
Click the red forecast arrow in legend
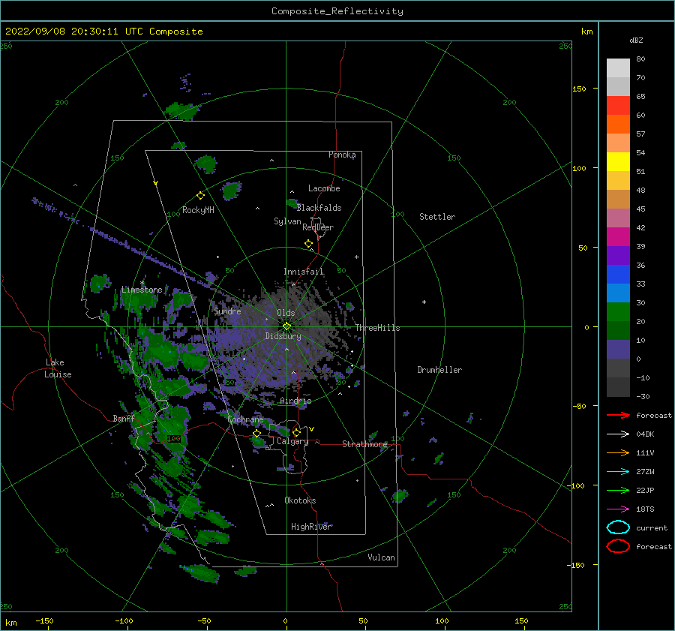point(618,415)
